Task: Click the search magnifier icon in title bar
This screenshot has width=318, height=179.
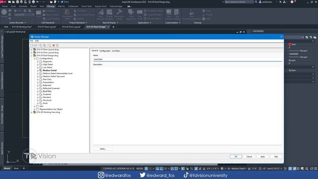Action: coord(256,2)
